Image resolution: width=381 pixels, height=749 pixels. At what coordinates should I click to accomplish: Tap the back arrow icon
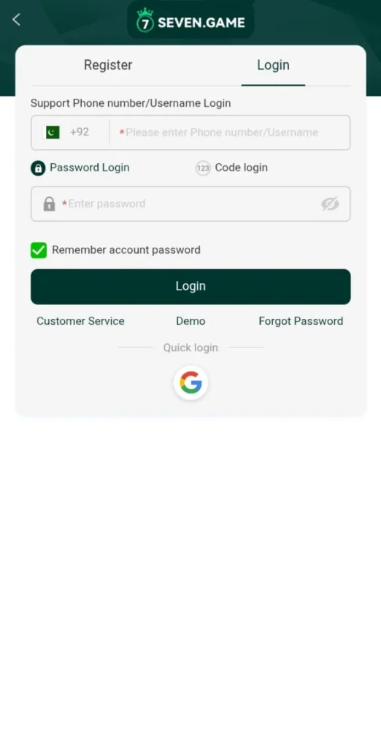[x=16, y=20]
